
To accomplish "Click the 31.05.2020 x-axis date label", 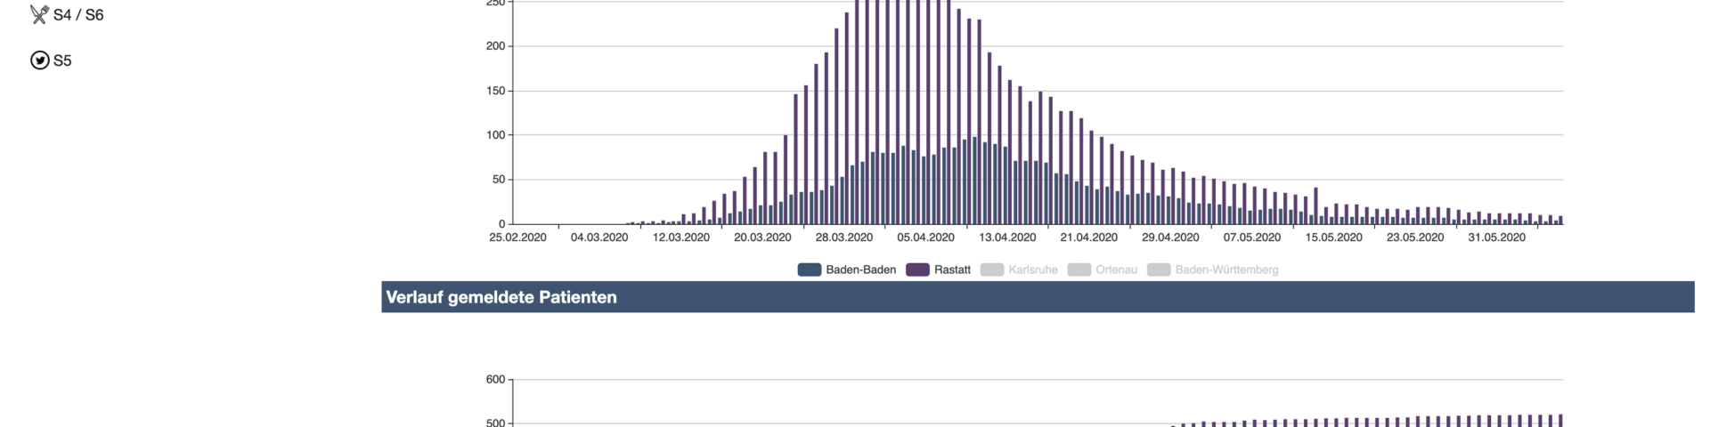I will pos(1496,238).
